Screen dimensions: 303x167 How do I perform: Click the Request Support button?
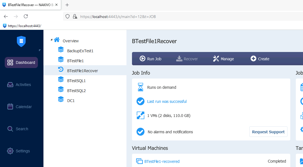click(x=268, y=132)
